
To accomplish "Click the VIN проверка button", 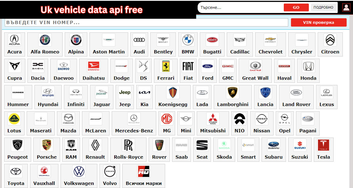I will coord(319,23).
